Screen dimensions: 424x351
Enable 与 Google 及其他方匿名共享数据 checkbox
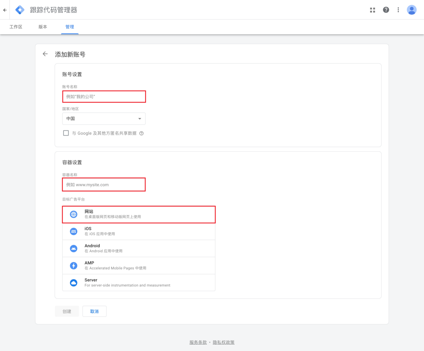(66, 133)
